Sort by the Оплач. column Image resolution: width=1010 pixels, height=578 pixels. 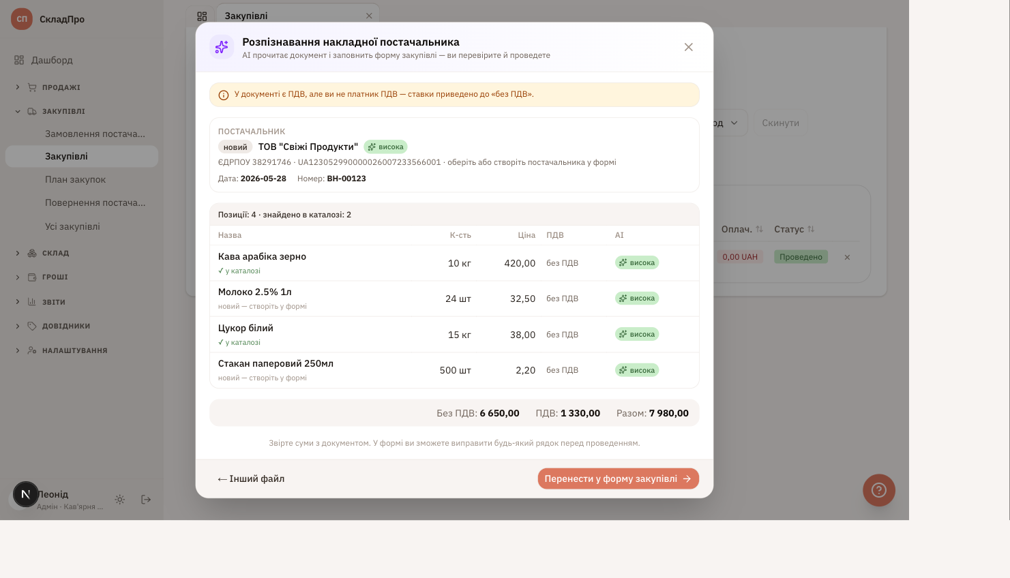[742, 229]
